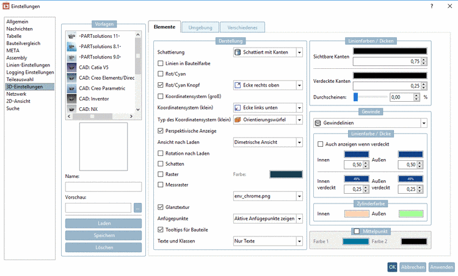
Task: Select the CAD: Creo Parametric template icon
Action: [x=71, y=88]
